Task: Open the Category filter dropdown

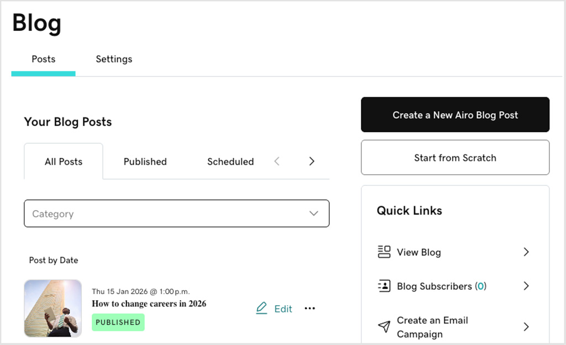Action: point(176,213)
